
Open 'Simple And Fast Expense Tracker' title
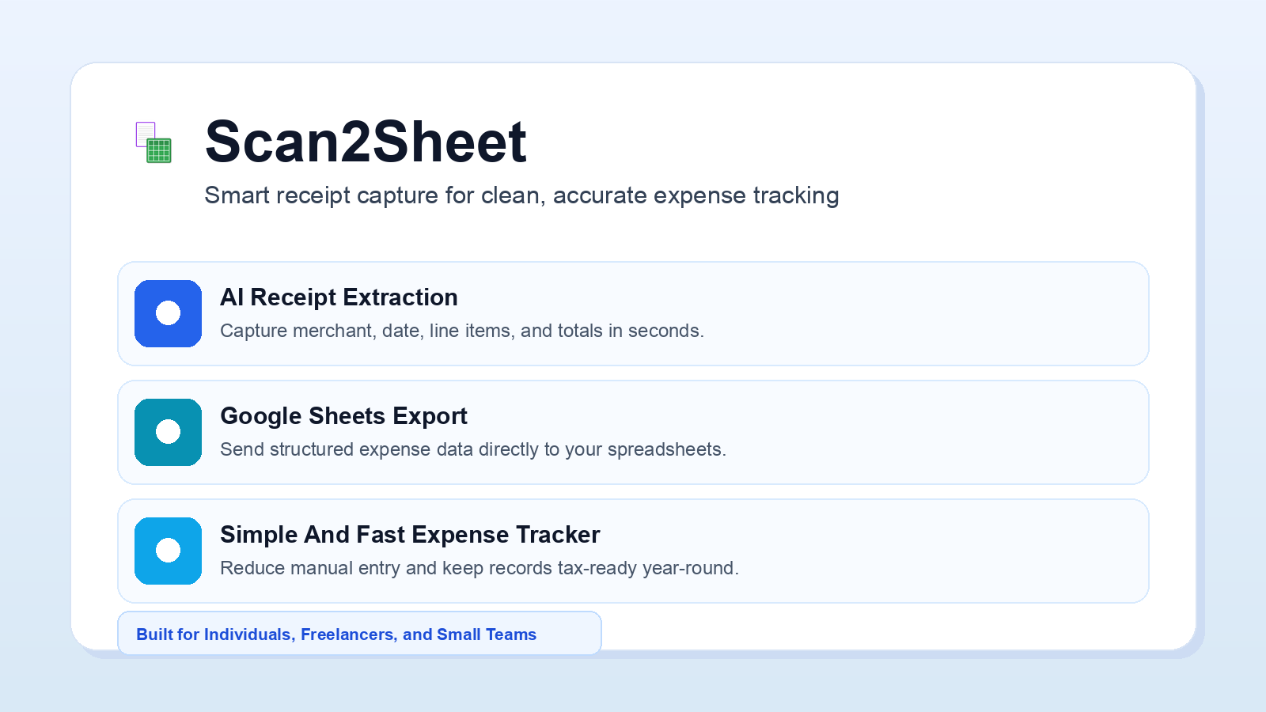click(410, 535)
